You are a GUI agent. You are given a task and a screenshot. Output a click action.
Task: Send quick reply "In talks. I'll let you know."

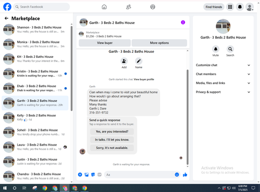click(x=112, y=140)
